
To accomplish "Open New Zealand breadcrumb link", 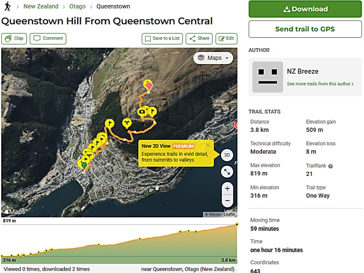I will pyautogui.click(x=41, y=6).
